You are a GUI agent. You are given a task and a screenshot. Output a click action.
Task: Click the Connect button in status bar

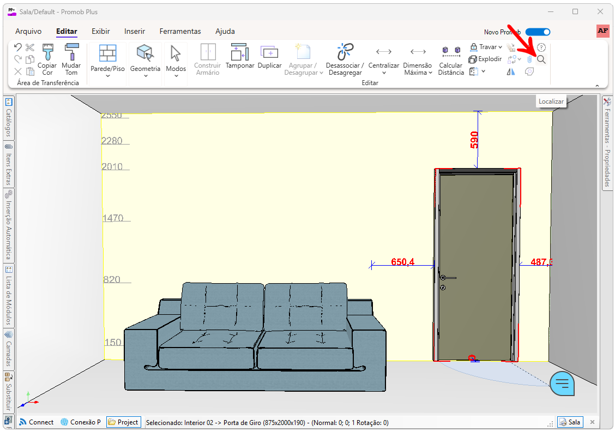tap(37, 422)
